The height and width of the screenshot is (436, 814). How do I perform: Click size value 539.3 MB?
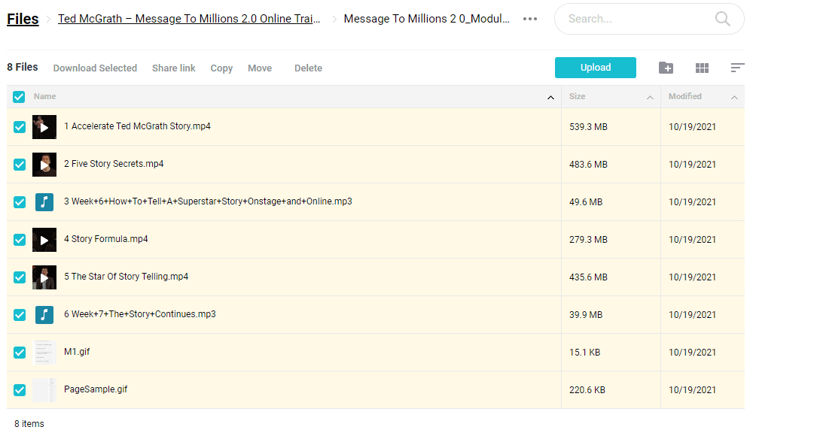click(x=588, y=127)
